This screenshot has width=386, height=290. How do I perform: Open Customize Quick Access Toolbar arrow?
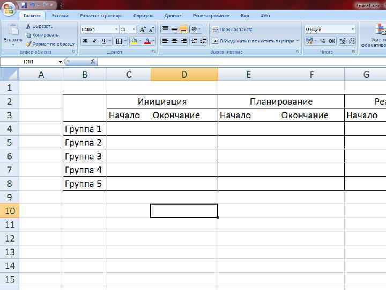(61, 5)
